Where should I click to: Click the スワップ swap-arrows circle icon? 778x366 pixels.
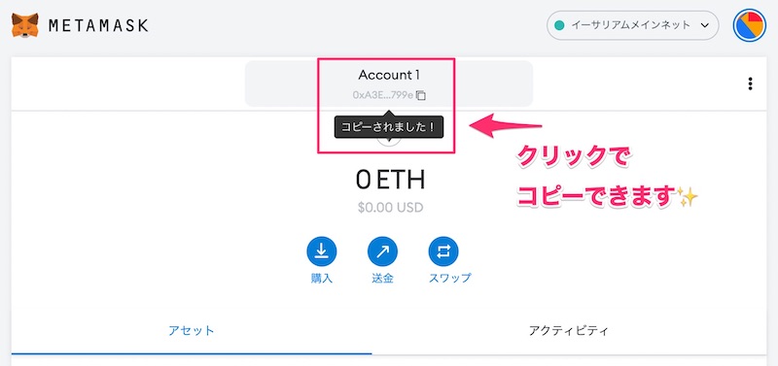coord(443,252)
